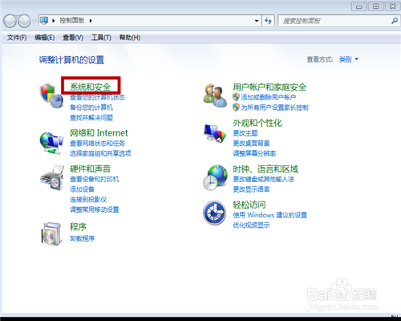
Task: Open the Clock, Language and Region globe icon
Action: point(215,177)
